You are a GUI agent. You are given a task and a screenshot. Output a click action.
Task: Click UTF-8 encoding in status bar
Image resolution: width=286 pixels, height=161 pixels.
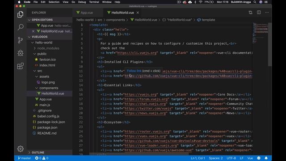[231, 158]
